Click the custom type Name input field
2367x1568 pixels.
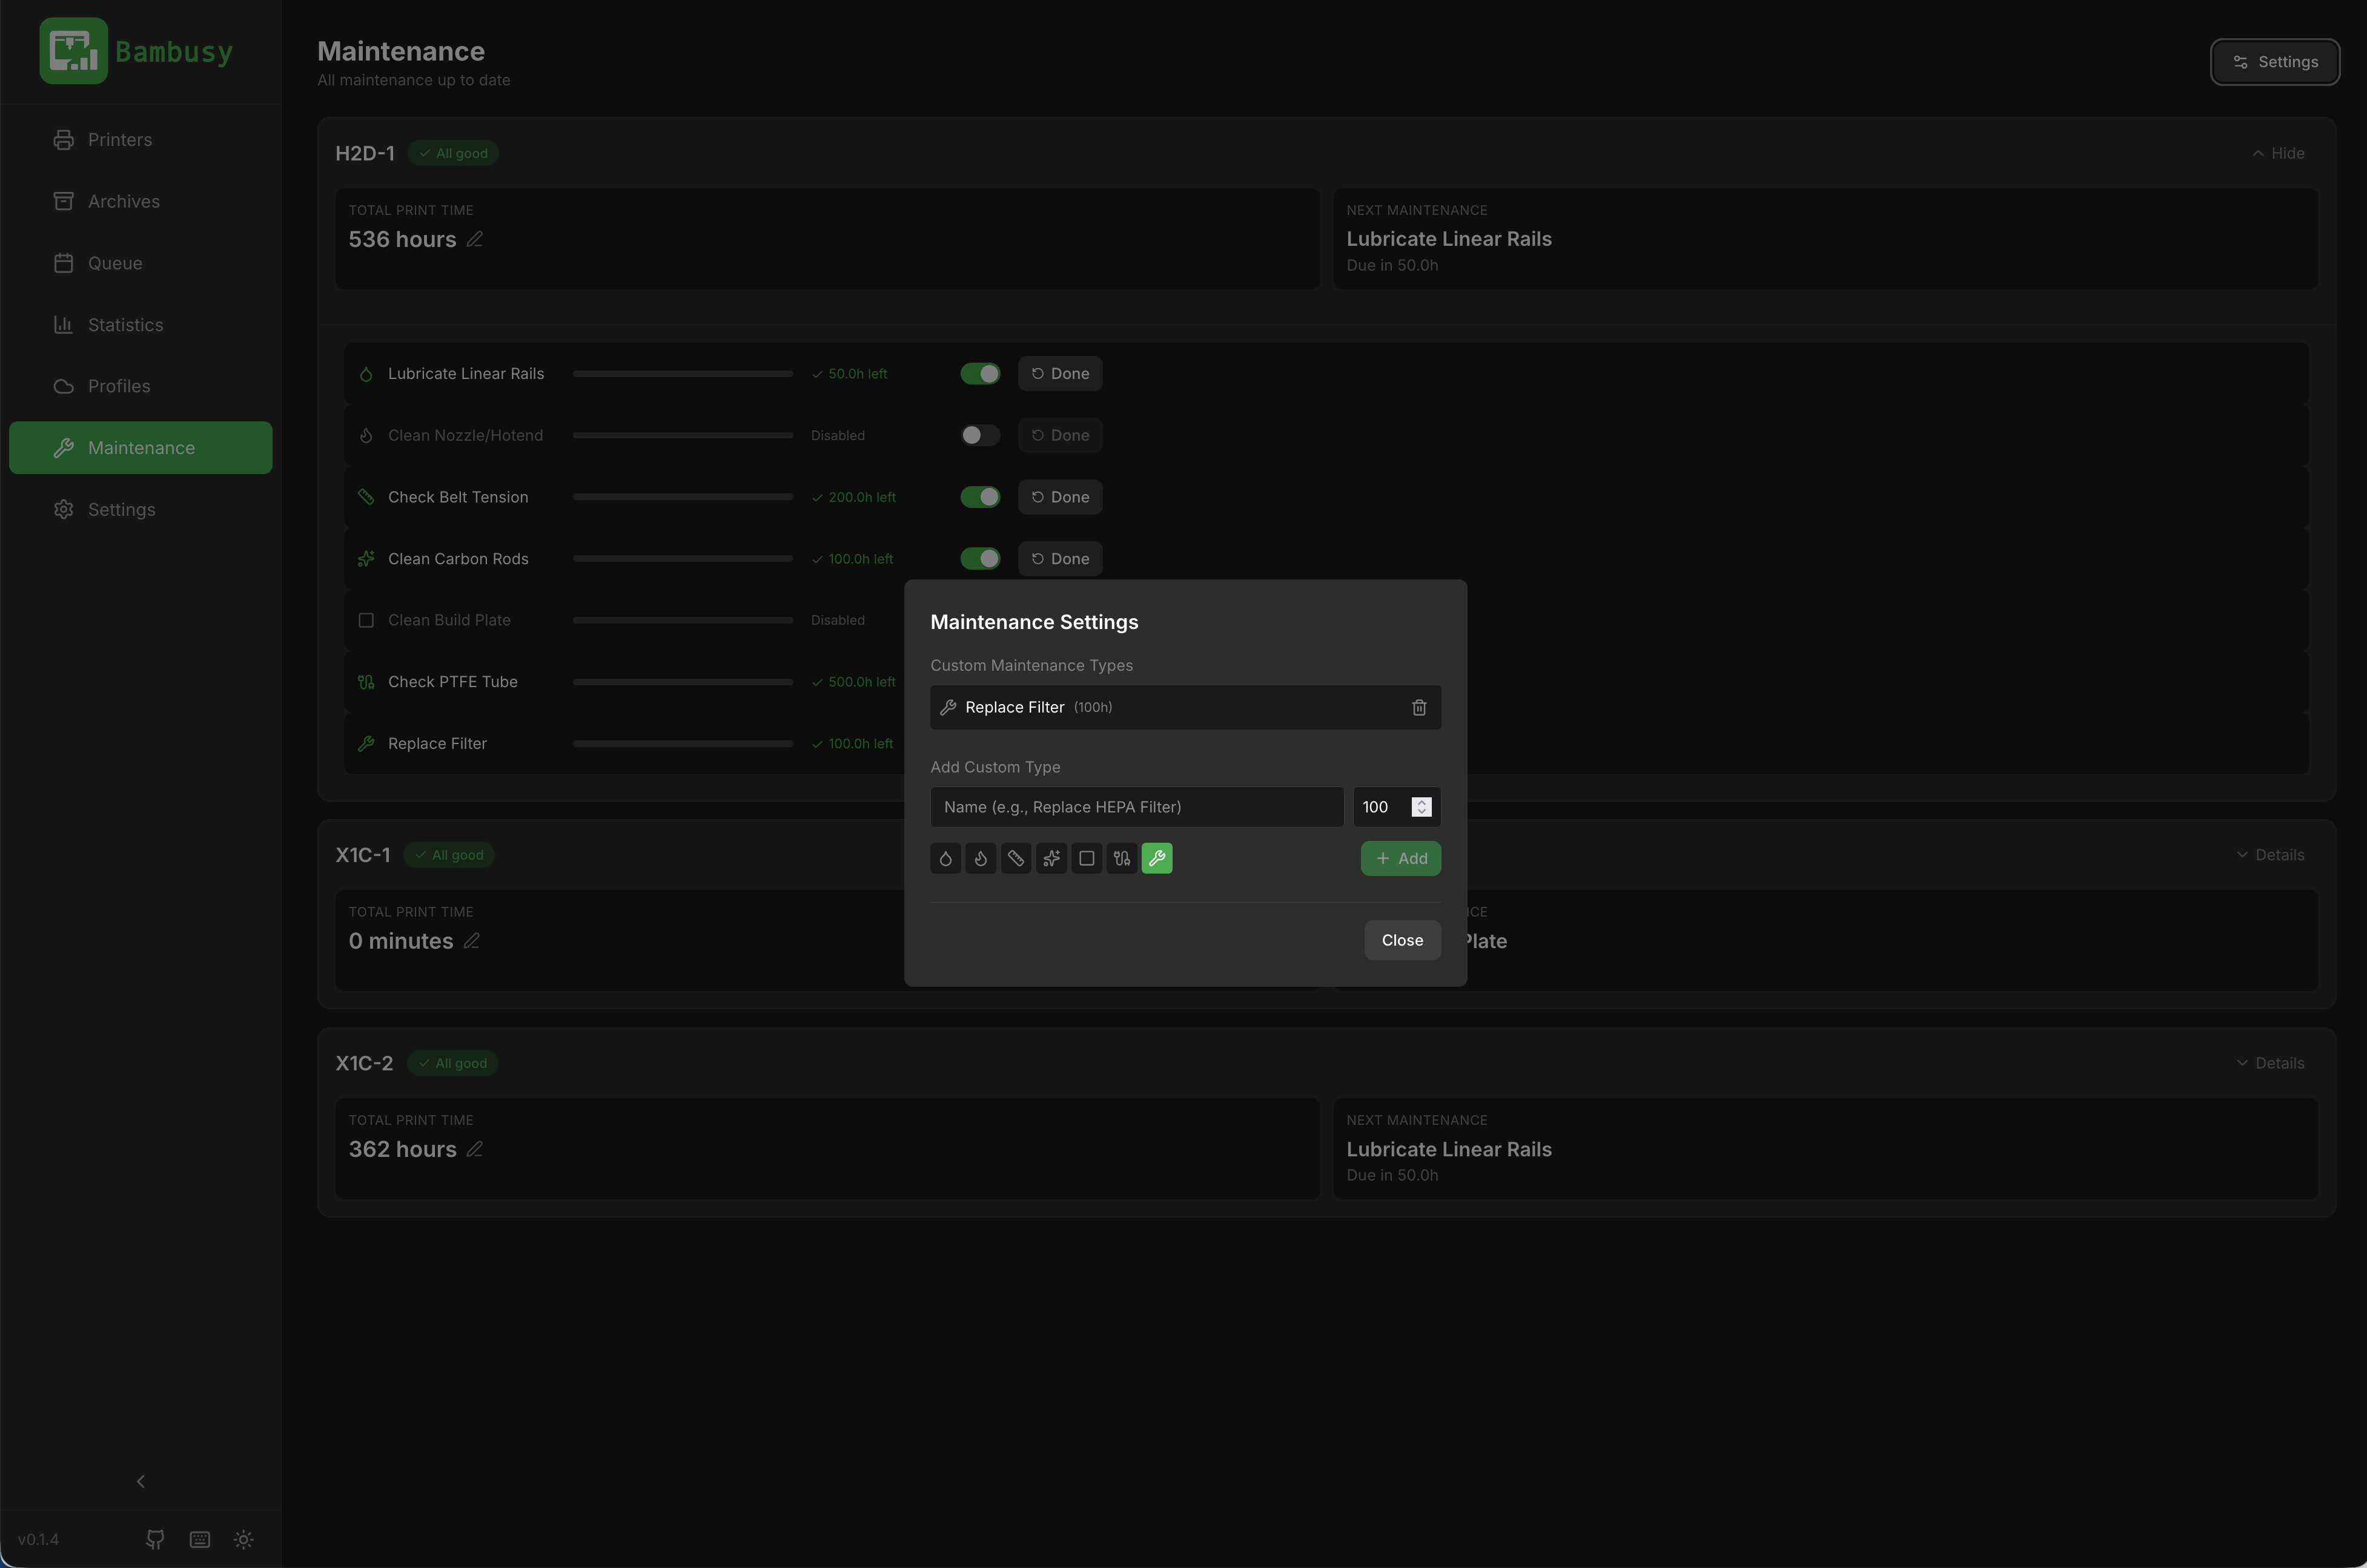(x=1136, y=807)
